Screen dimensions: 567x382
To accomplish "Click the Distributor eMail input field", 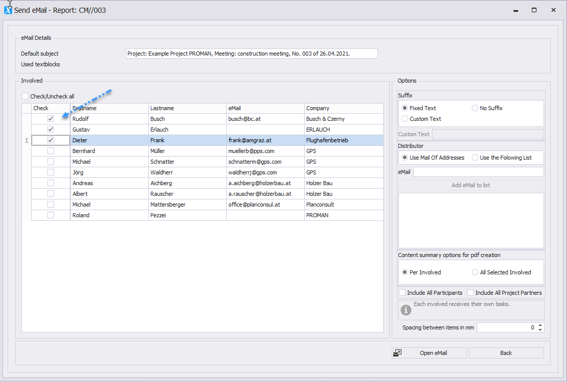I will [478, 172].
